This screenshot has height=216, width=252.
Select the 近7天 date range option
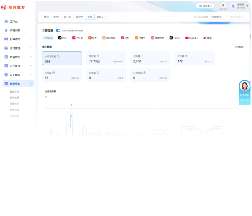[x=56, y=17]
